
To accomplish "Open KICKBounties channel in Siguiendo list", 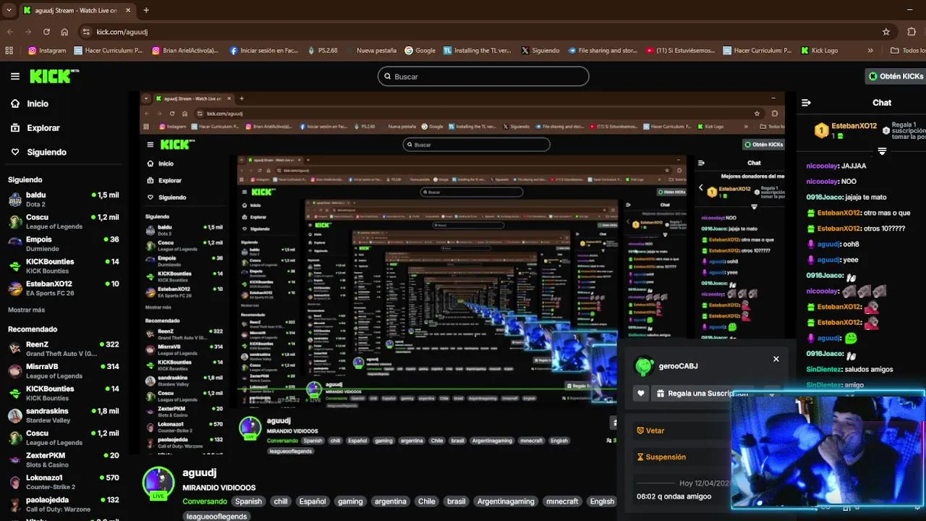I will [x=63, y=266].
